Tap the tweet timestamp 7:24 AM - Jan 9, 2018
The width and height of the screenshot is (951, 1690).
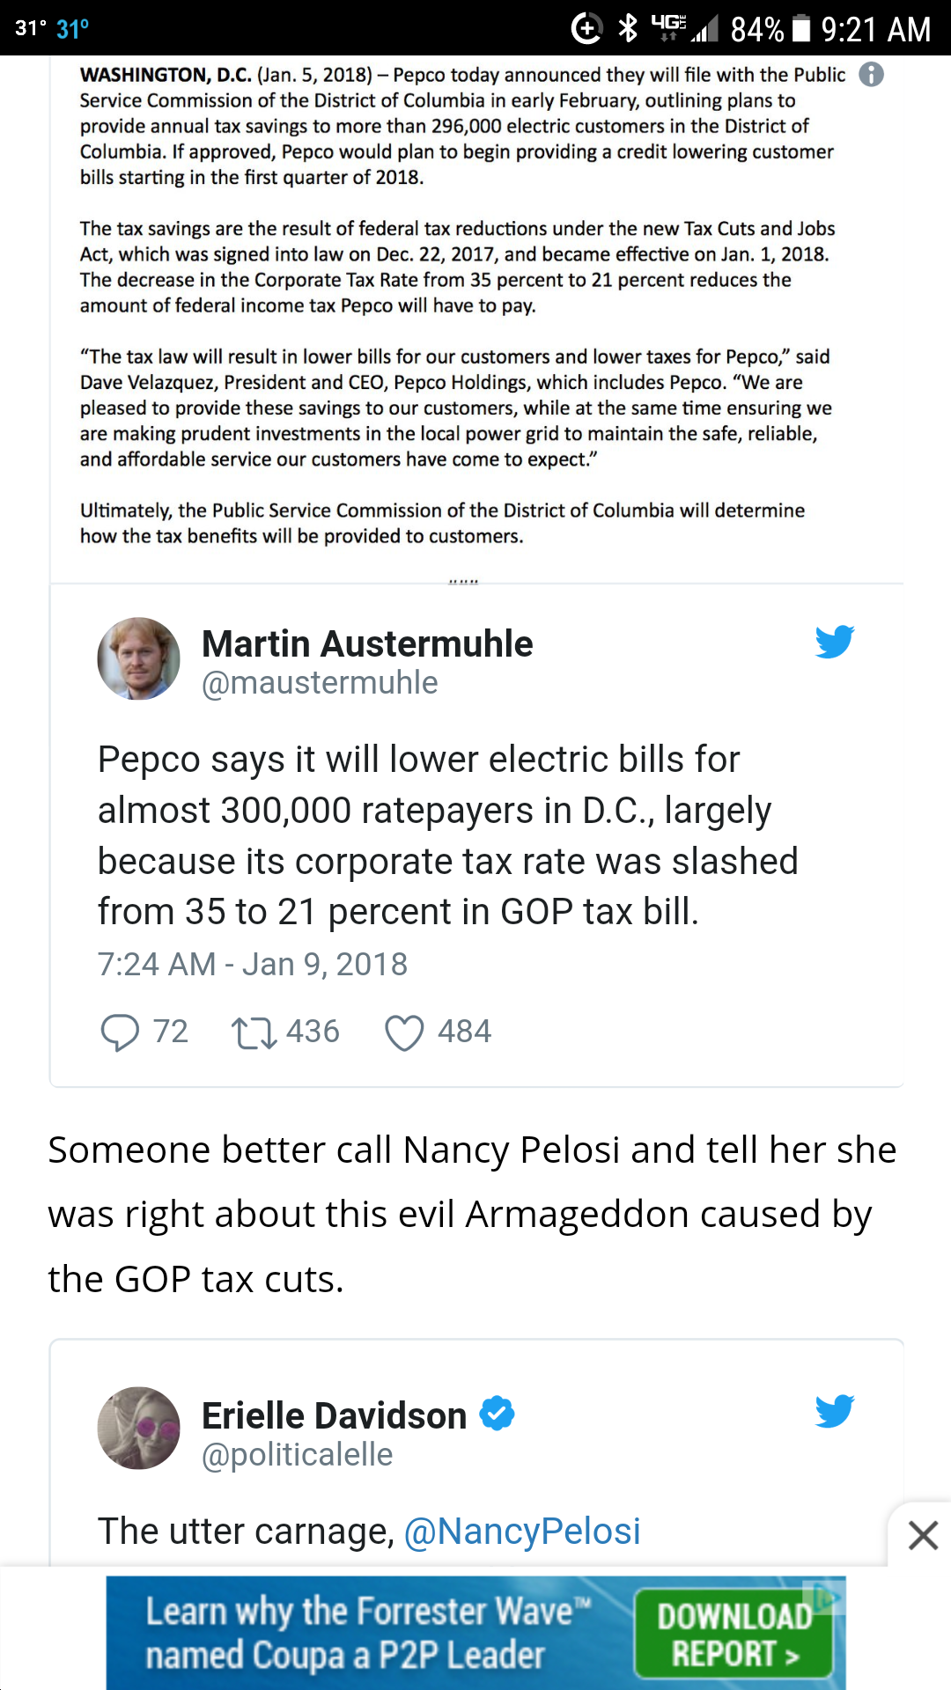[x=253, y=965]
